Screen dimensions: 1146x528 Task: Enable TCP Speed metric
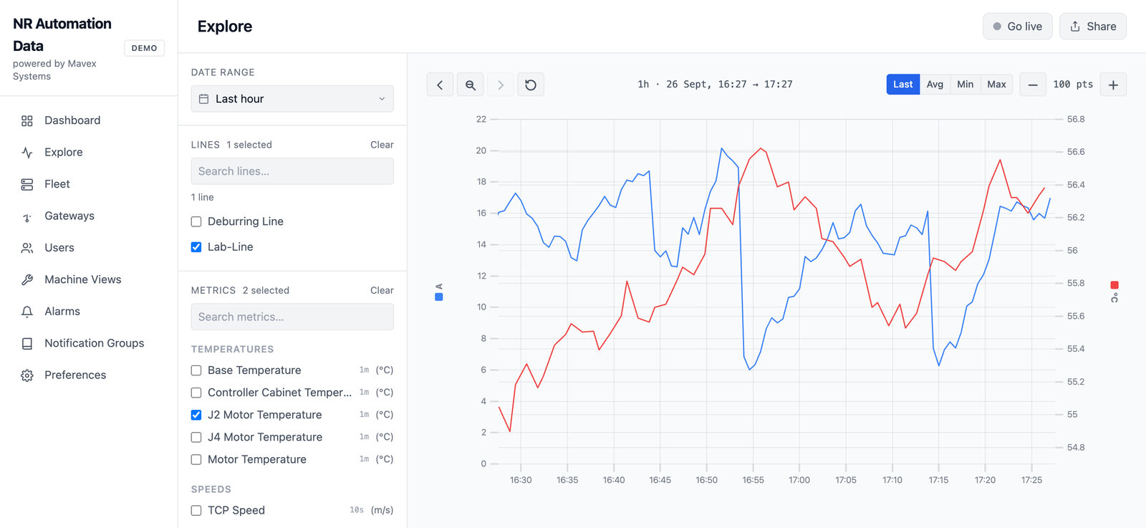[196, 510]
